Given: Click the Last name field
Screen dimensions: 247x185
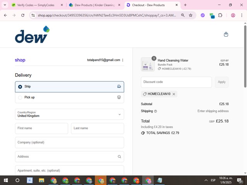Looking at the screenshot, I should pos(98,128).
